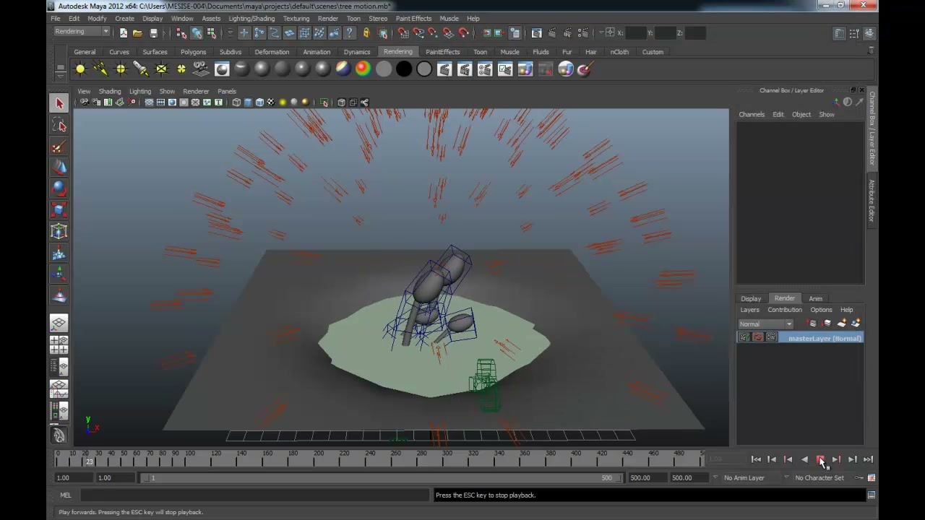This screenshot has width=925, height=520.
Task: Toggle use all lights bulb in viewport
Action: point(283,103)
